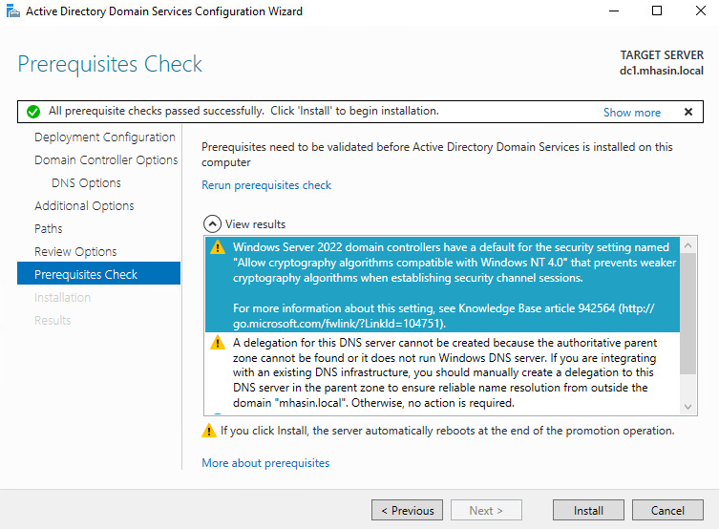Click the warning icon beside Windows Server 2022 message
Image resolution: width=719 pixels, height=529 pixels.
pos(218,247)
